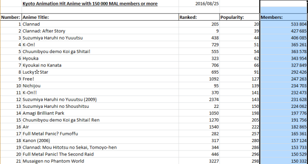
Task: Click 'Suzumiya Haruhi no Yuuutsu (2009)' cell
Action: 100,100
